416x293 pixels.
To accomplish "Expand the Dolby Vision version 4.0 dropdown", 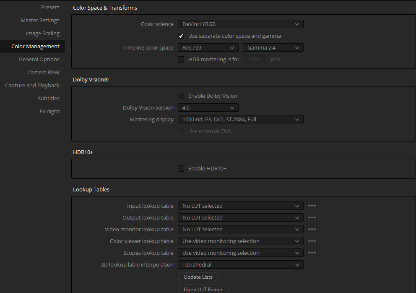I will (x=208, y=107).
